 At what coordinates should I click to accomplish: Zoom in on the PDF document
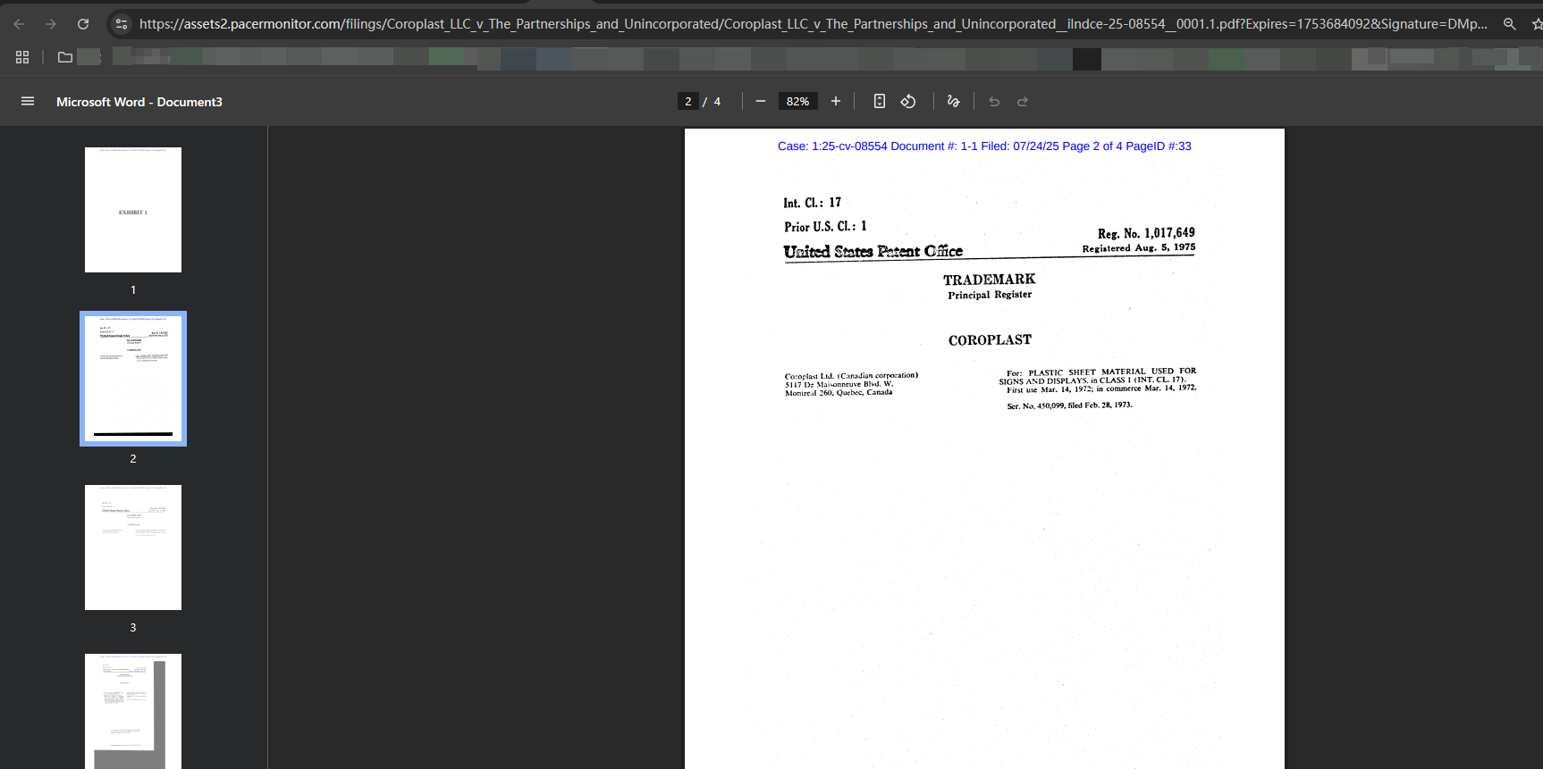[x=836, y=101]
